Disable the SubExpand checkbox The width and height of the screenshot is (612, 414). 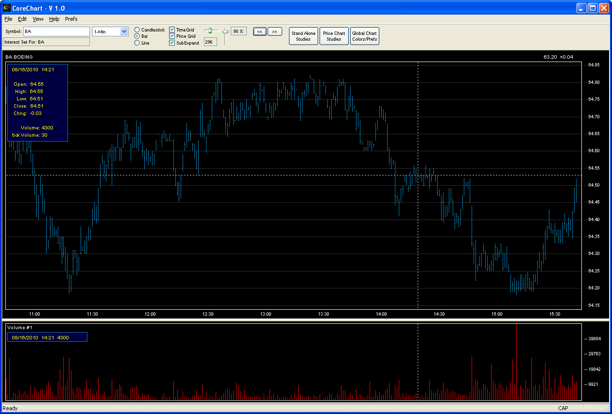click(172, 43)
